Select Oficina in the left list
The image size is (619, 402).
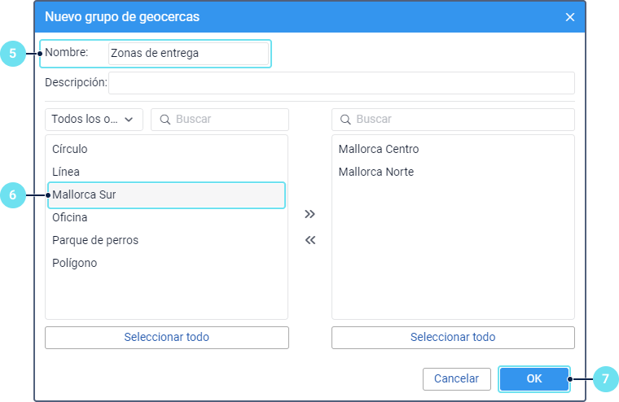70,218
